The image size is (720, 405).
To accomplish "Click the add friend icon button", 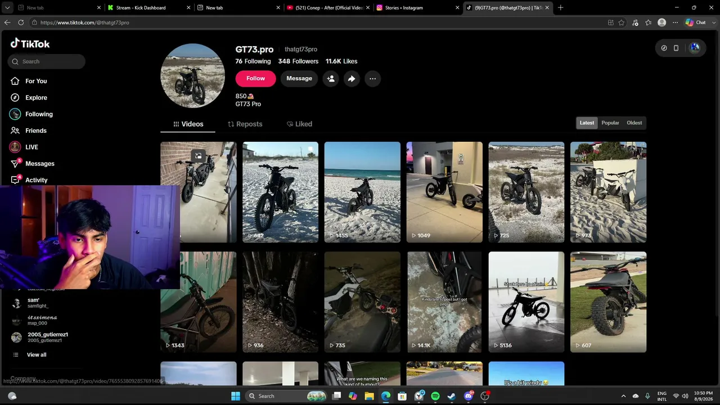I will [331, 79].
